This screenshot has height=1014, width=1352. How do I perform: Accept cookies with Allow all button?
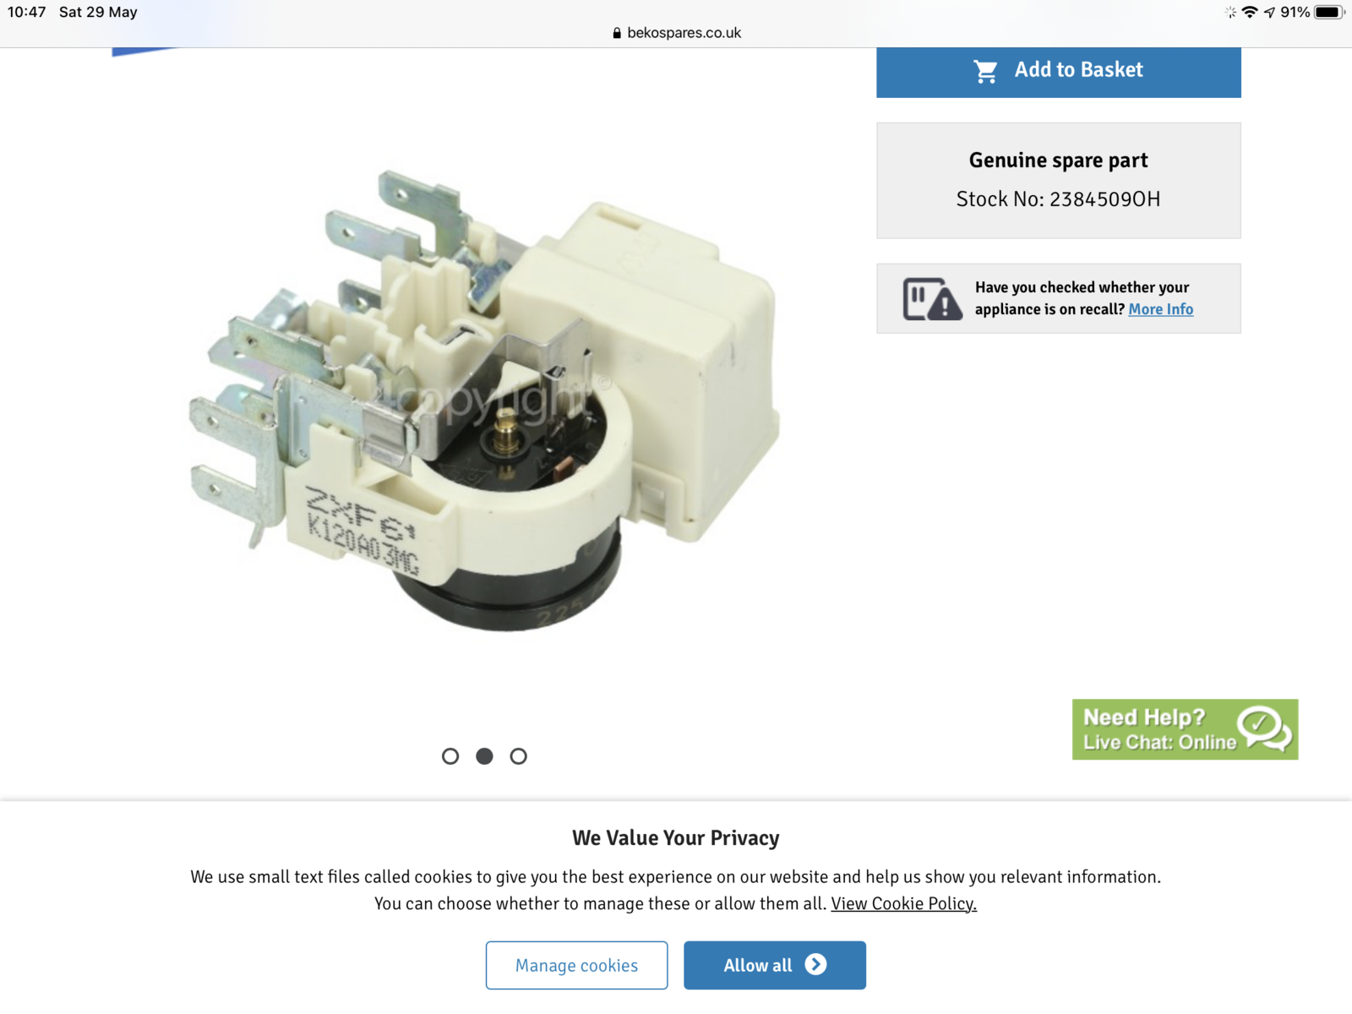point(775,965)
